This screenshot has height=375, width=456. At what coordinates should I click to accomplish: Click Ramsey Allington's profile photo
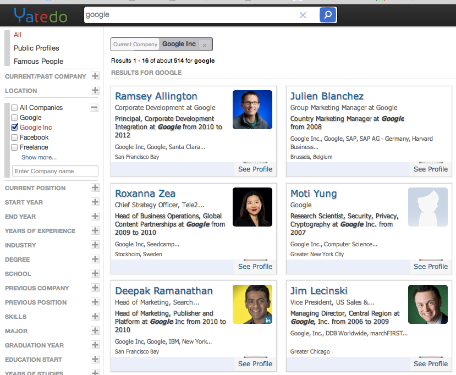click(x=252, y=109)
